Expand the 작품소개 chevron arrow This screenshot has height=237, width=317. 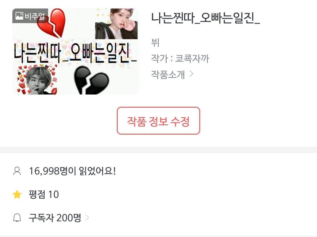click(191, 74)
